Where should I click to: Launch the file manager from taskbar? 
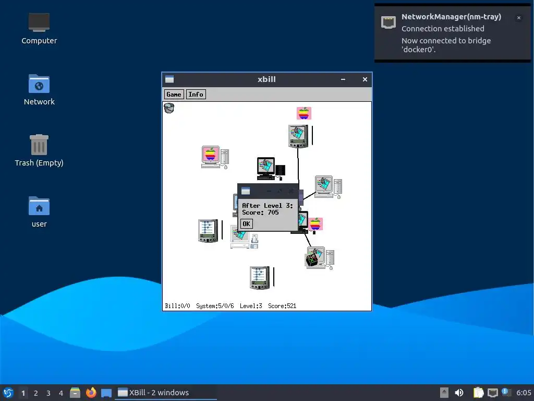(75, 393)
